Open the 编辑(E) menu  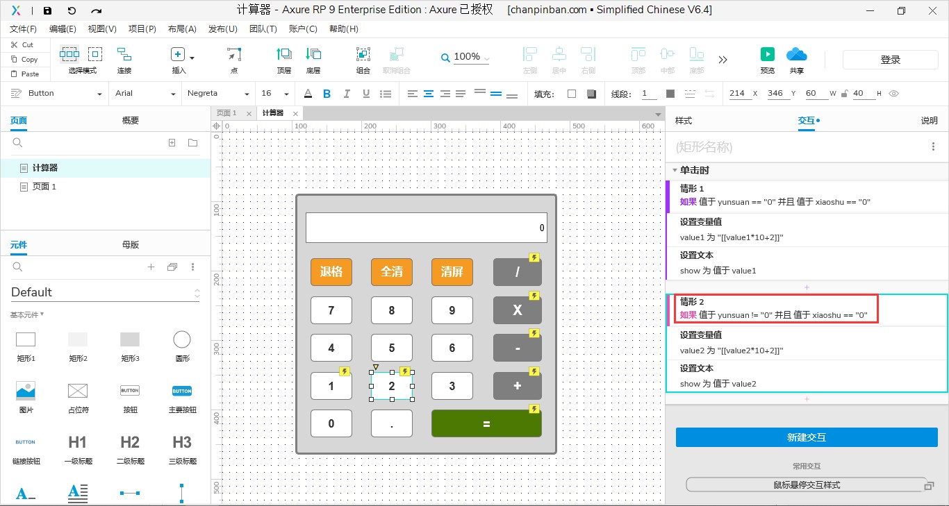(x=63, y=29)
